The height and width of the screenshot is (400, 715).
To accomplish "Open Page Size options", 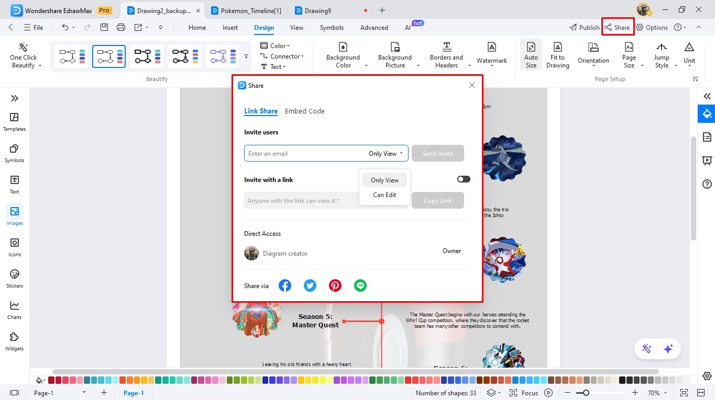I will [629, 55].
